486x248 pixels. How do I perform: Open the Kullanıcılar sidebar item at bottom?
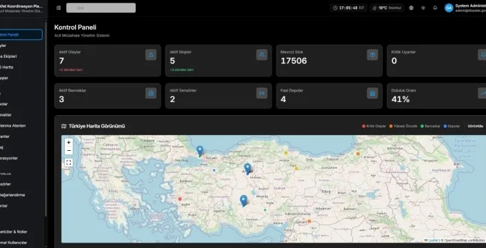21,242
